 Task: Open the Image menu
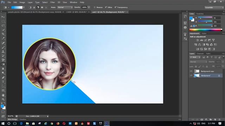click(22, 2)
